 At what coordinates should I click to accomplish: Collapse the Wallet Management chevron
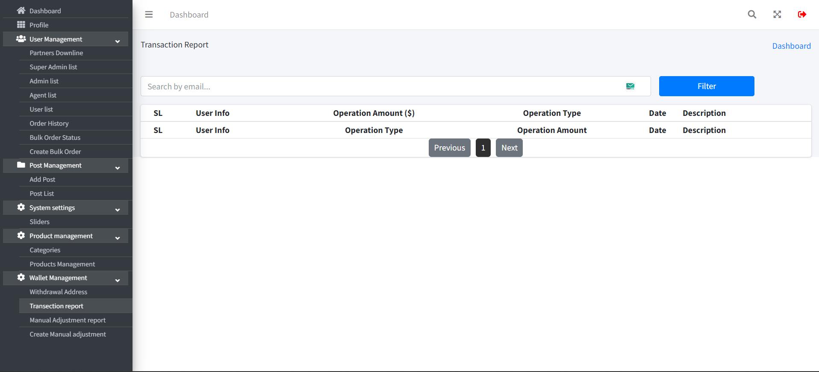118,280
